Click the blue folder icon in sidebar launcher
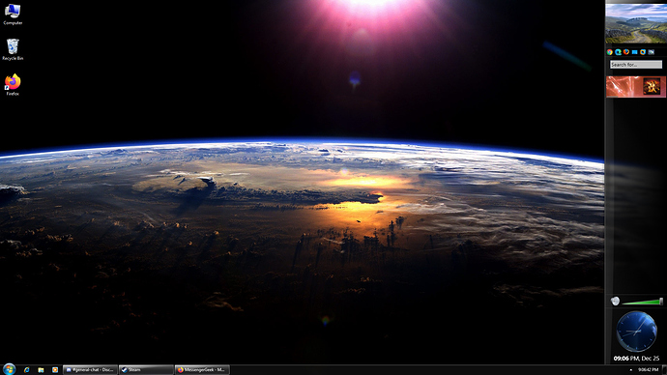The width and height of the screenshot is (667, 375). (635, 52)
